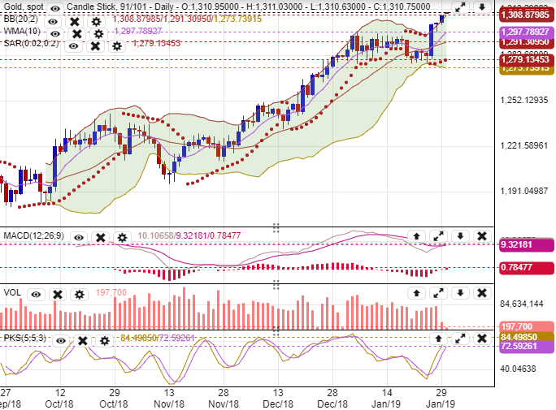The image size is (556, 410).
Task: Hide the WMA(10) line via eye icon
Action: click(x=54, y=33)
